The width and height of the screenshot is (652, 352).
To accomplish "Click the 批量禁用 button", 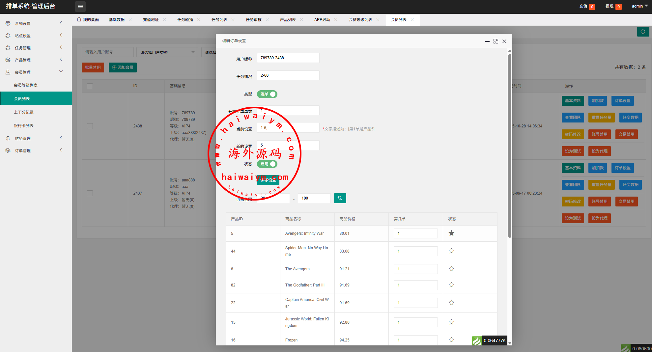I will (93, 68).
